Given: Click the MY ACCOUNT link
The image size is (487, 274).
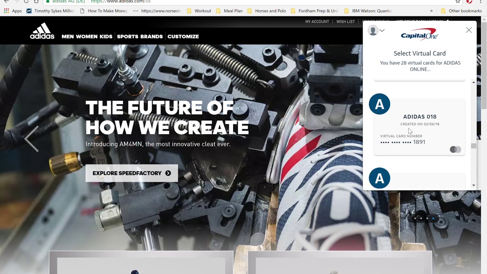Looking at the screenshot, I should point(317,22).
